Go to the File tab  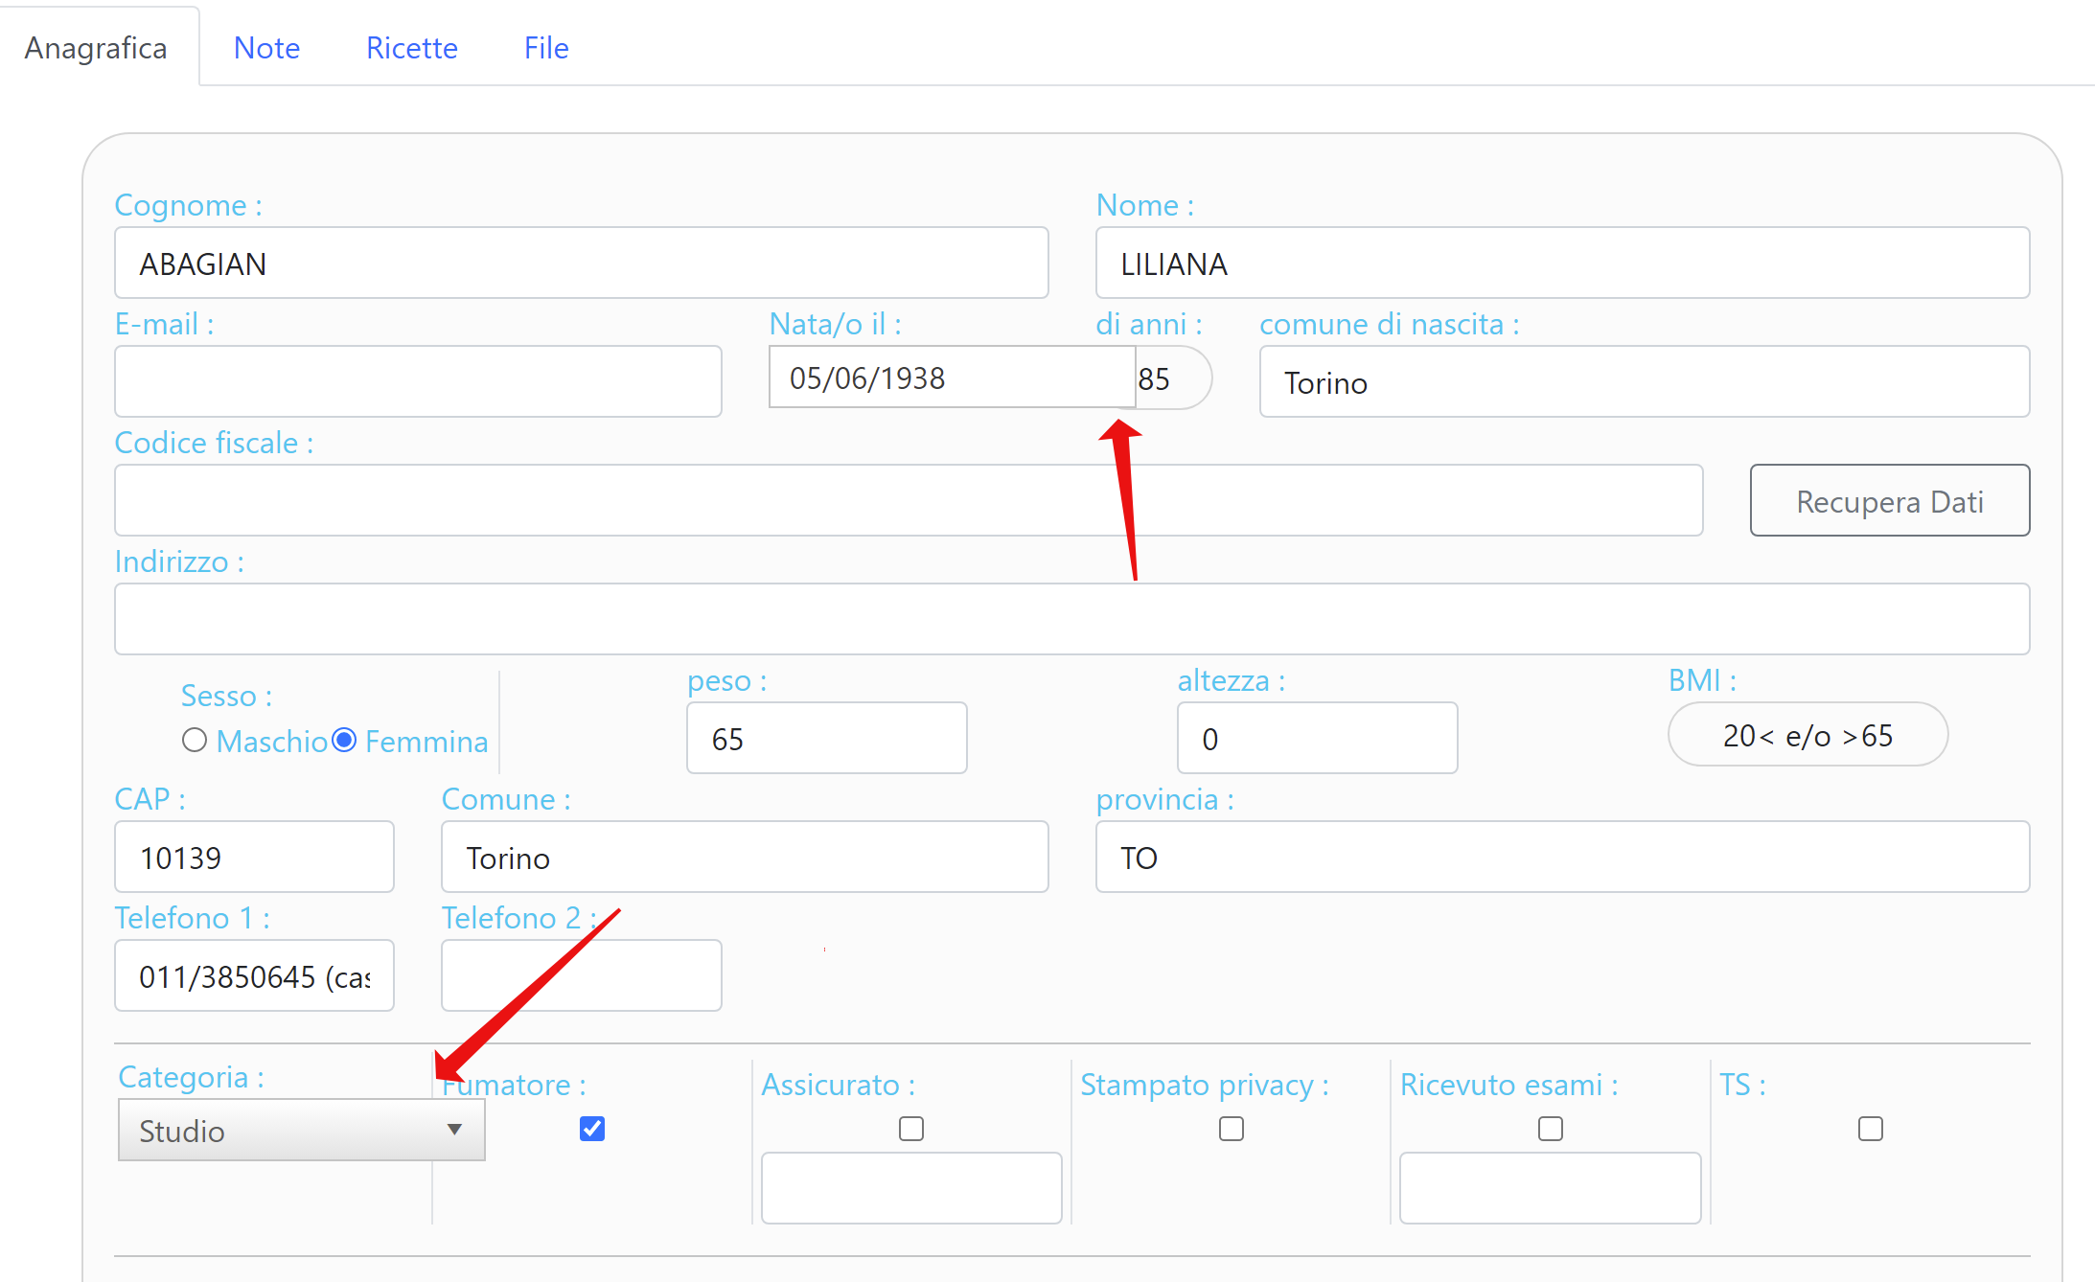tap(546, 48)
